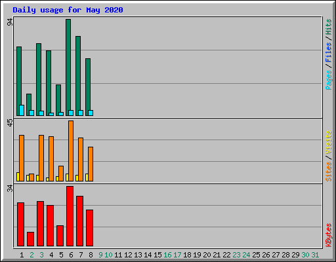This screenshot has height=262, width=336.
Task: Pick the red KBytes bar for day 8
Action: point(90,228)
